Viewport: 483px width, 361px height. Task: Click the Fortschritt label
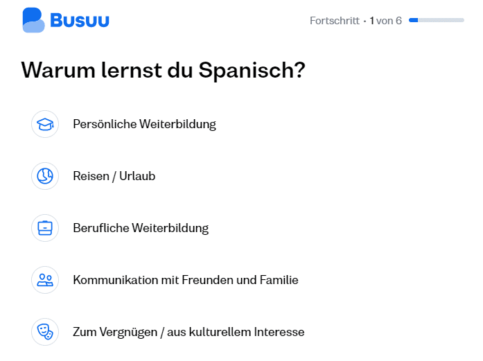point(335,21)
